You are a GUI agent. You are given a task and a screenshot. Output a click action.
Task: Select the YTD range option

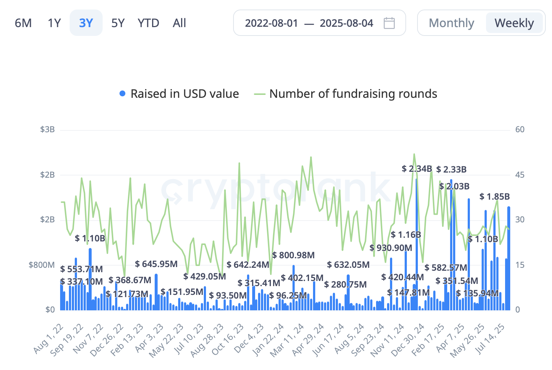pyautogui.click(x=148, y=23)
